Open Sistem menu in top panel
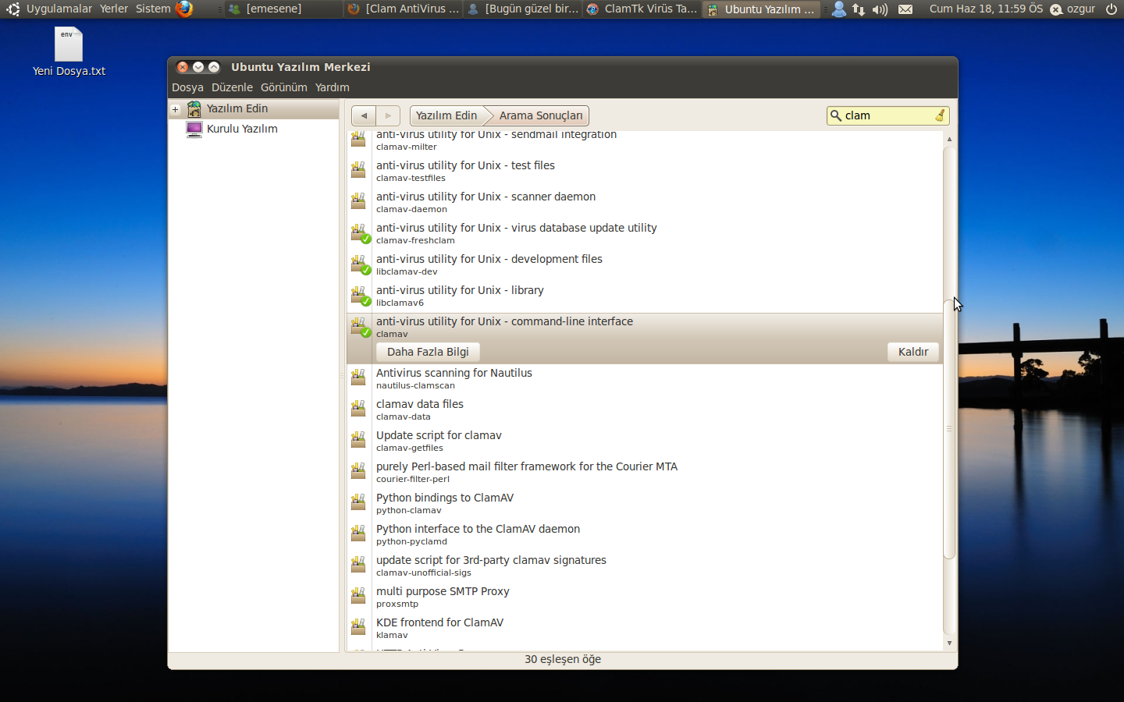The image size is (1124, 702). [153, 9]
